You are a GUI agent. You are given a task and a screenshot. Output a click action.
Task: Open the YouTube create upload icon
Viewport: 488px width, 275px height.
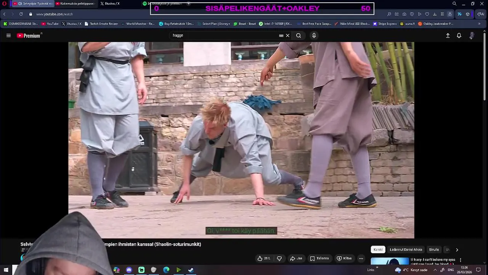point(448,36)
